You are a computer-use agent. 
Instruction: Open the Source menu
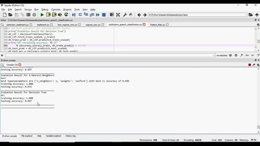click(x=28, y=10)
